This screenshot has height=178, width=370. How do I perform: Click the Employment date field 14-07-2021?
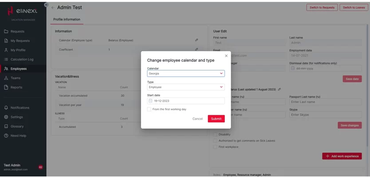click(325, 55)
